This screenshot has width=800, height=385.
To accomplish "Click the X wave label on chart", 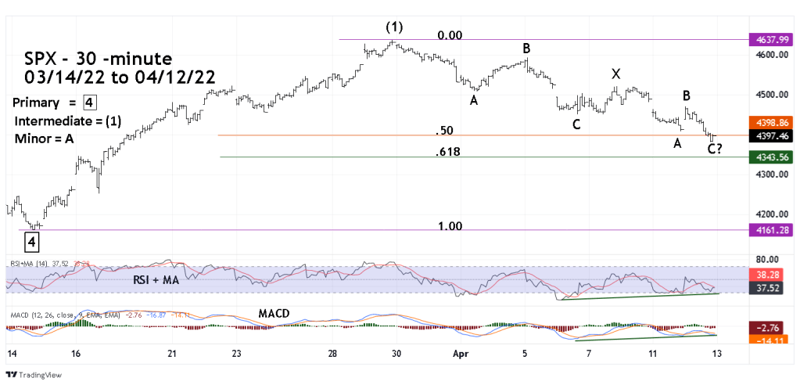I will click(x=615, y=74).
